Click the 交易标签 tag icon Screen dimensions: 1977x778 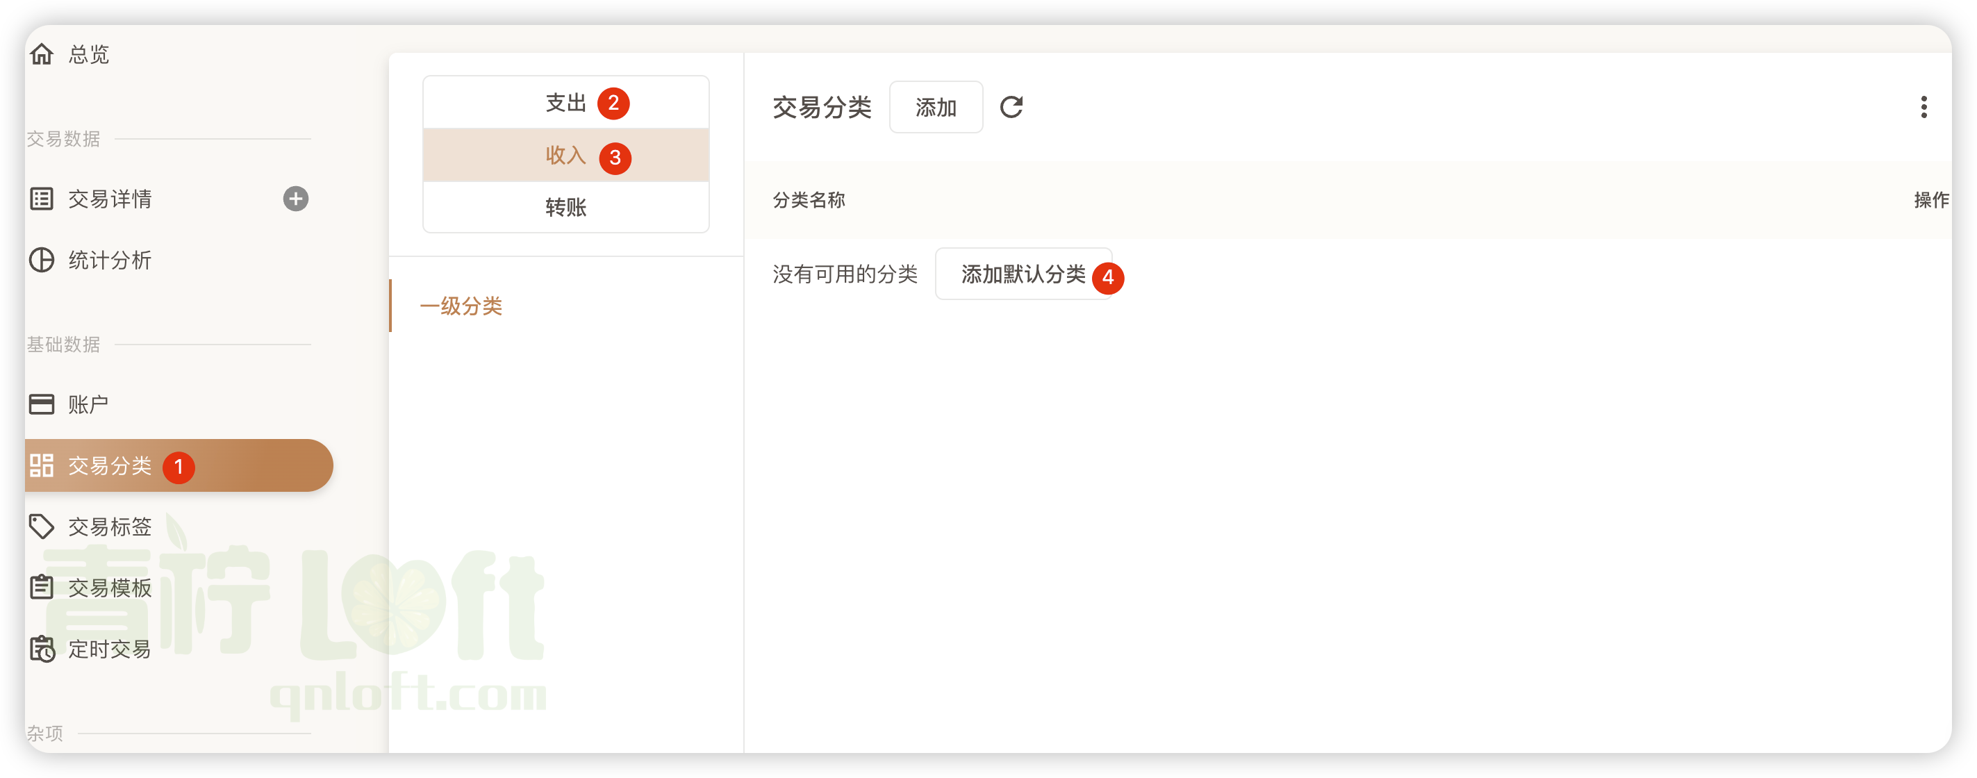pyautogui.click(x=42, y=527)
